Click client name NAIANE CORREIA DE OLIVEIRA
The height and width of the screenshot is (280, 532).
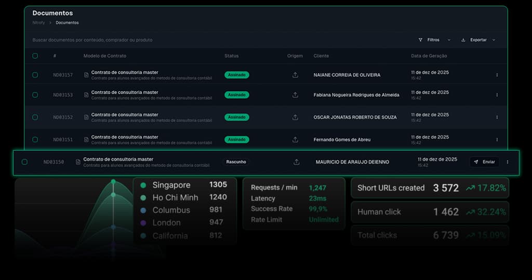pyautogui.click(x=347, y=75)
